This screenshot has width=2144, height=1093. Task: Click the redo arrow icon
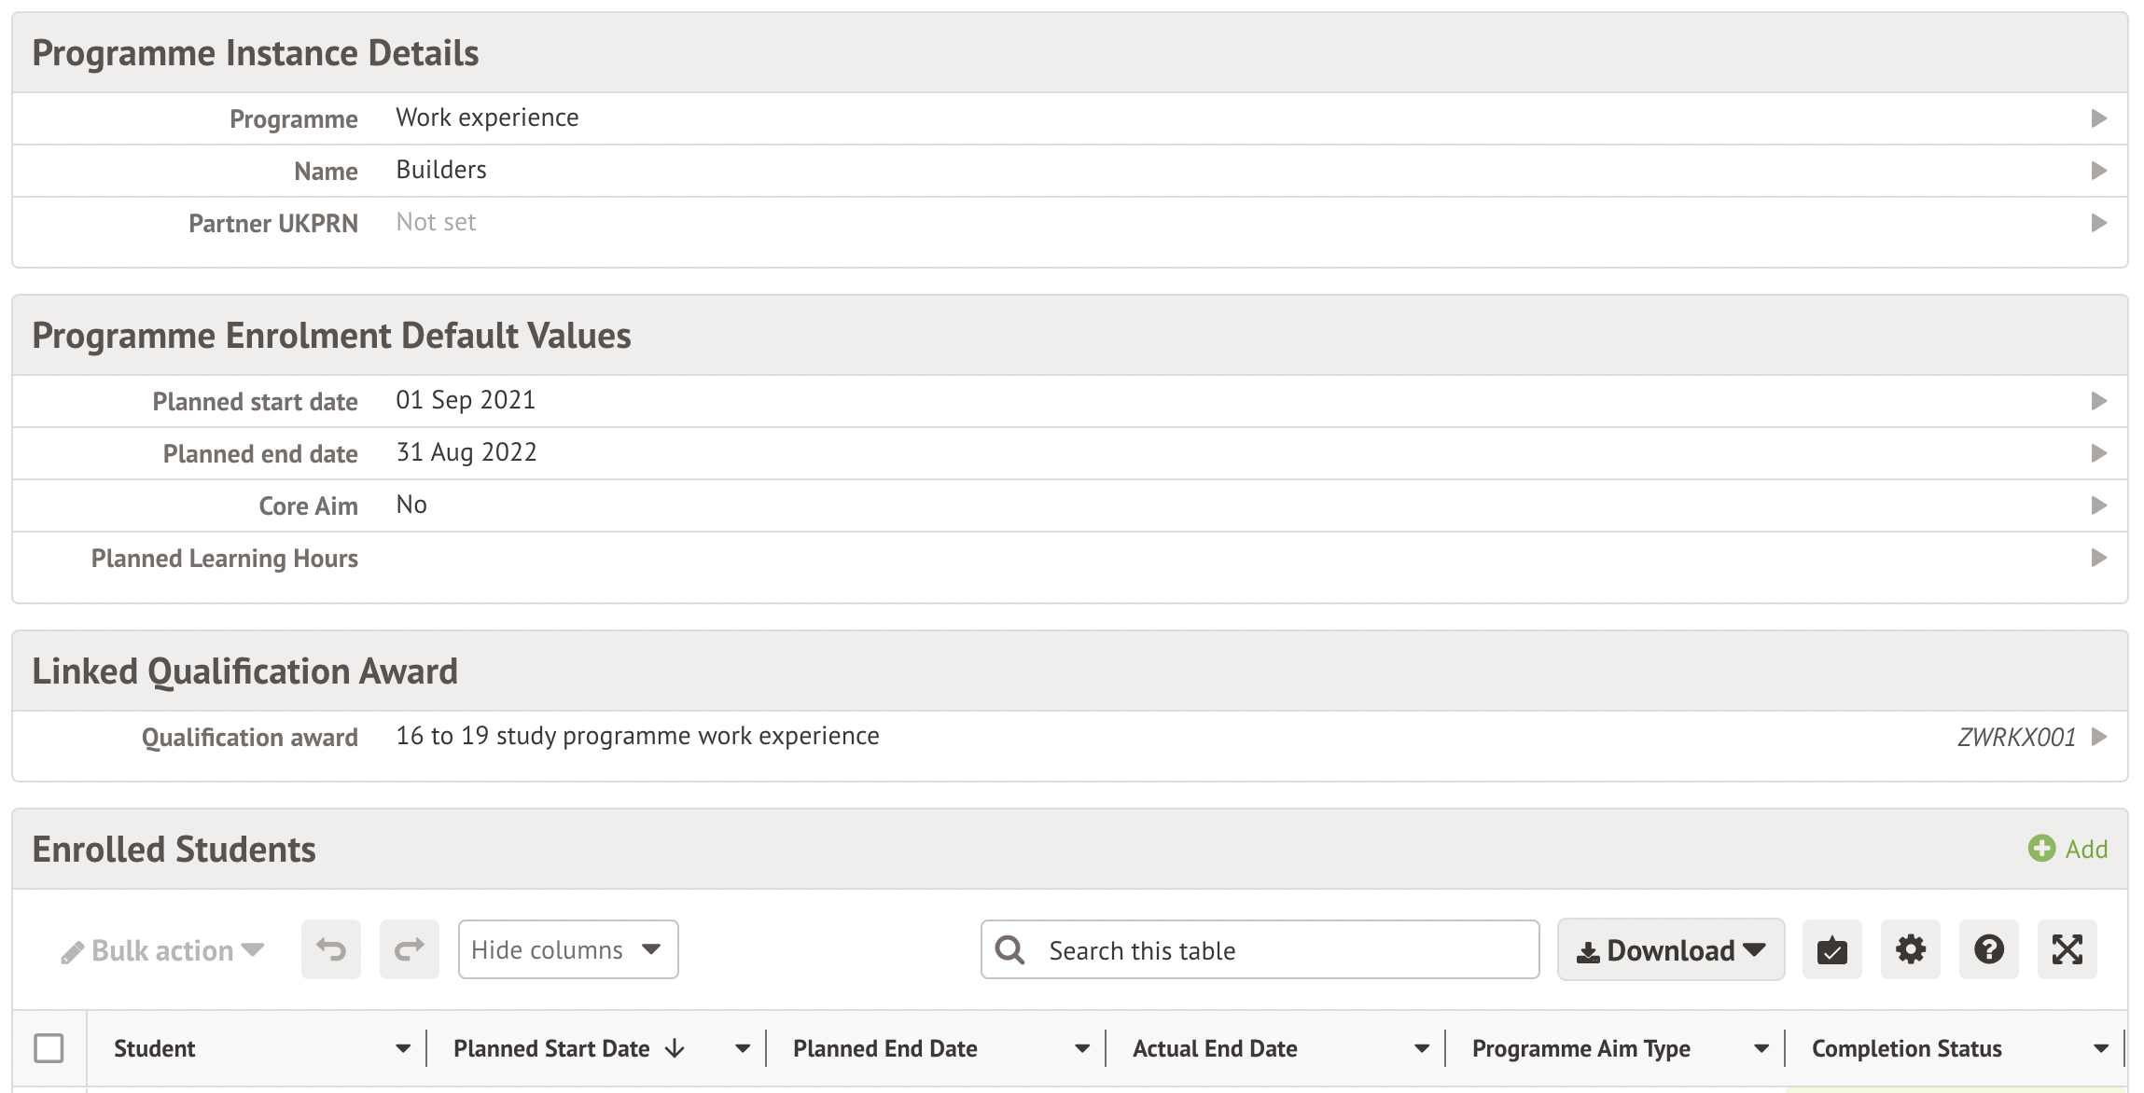[409, 949]
